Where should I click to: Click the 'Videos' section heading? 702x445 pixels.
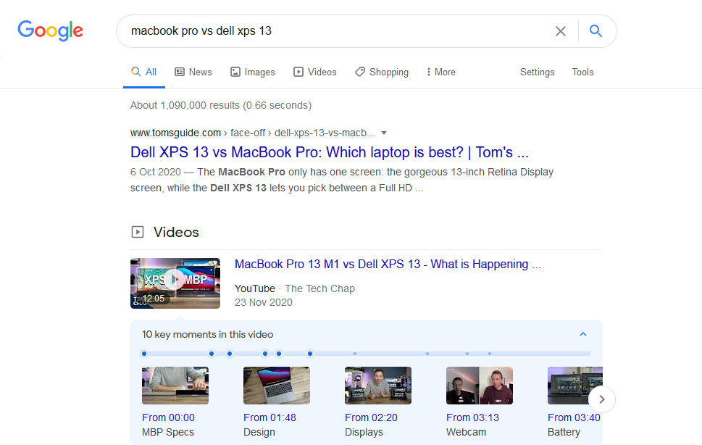[x=176, y=232]
